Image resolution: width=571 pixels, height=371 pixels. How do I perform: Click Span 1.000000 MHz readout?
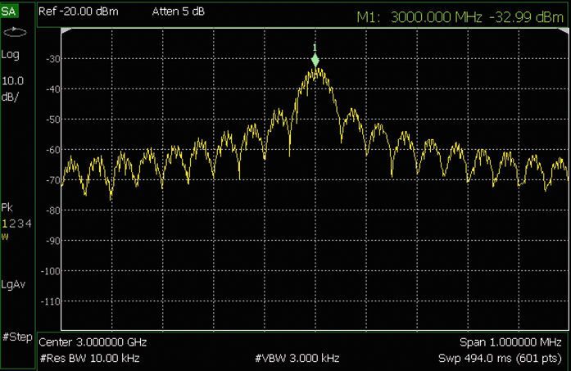pyautogui.click(x=510, y=342)
